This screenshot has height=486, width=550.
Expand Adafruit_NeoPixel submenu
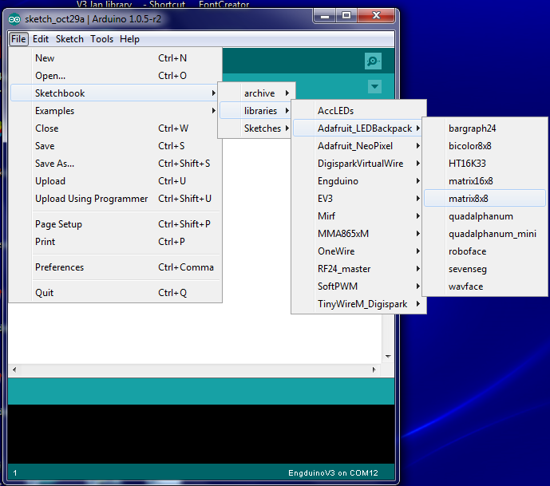point(359,146)
